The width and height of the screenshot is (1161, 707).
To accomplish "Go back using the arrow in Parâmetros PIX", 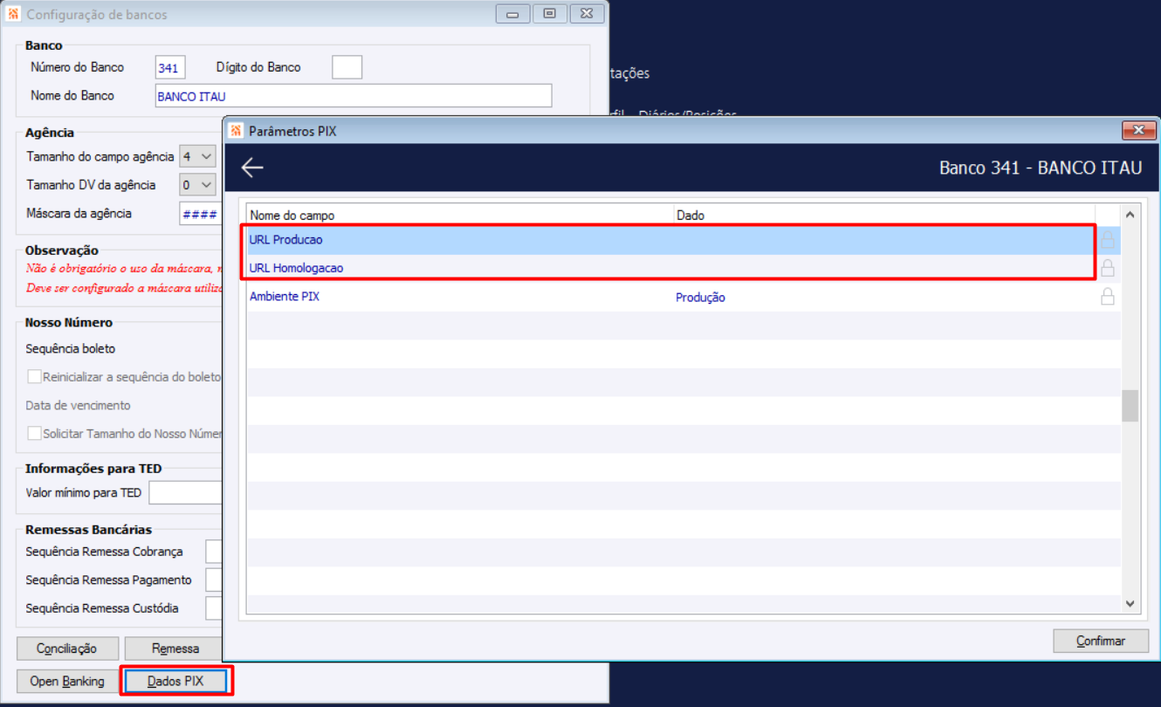I will [252, 168].
